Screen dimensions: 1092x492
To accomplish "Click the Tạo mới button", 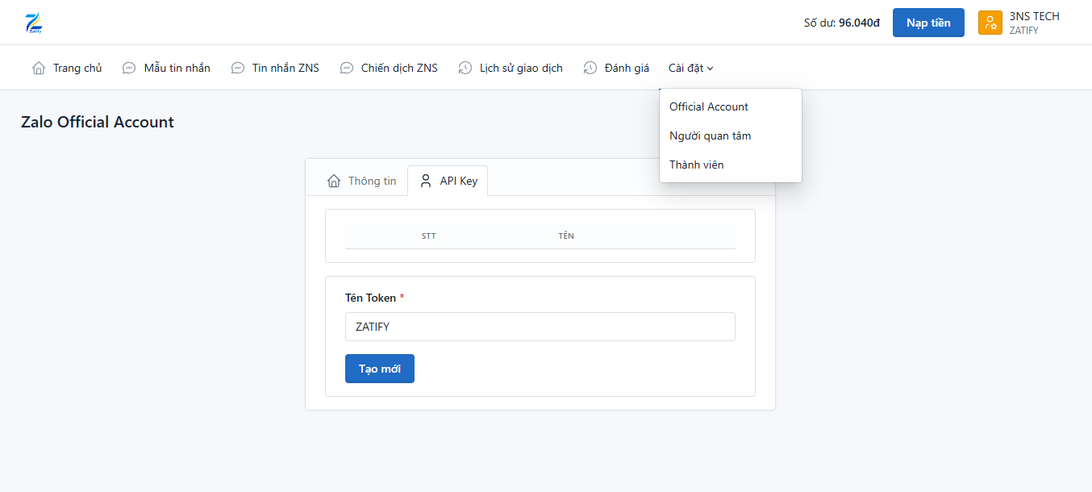I will point(380,369).
